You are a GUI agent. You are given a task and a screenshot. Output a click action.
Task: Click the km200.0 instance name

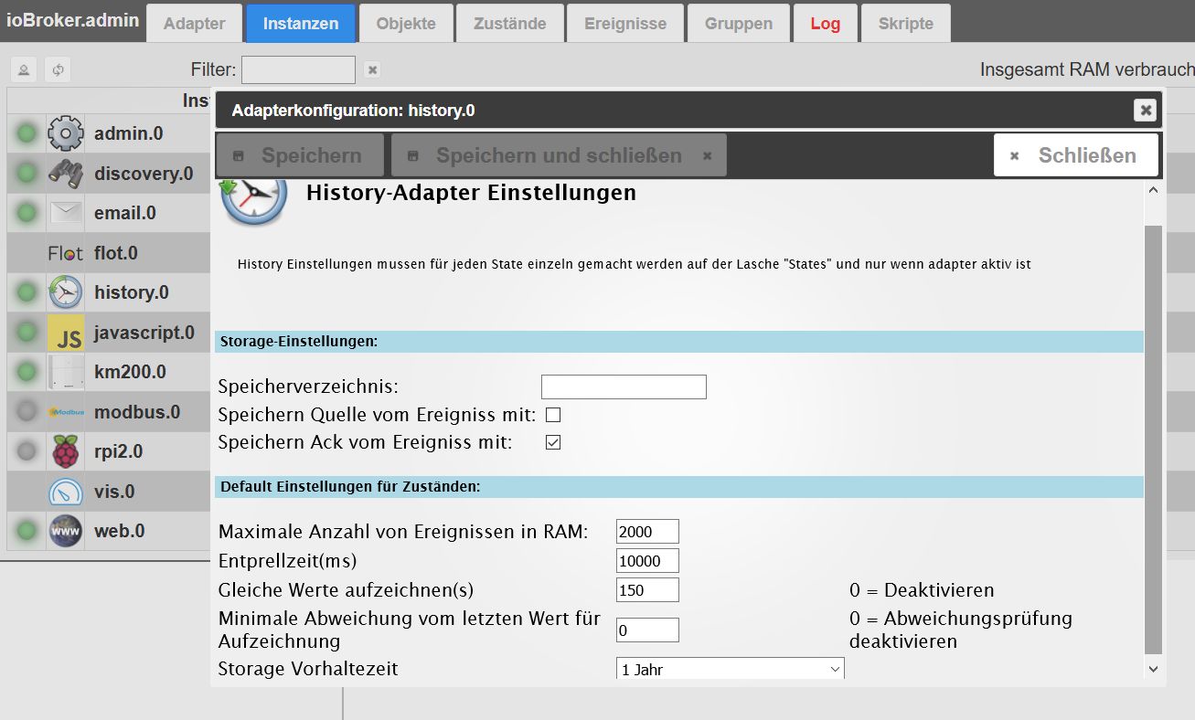tap(130, 372)
